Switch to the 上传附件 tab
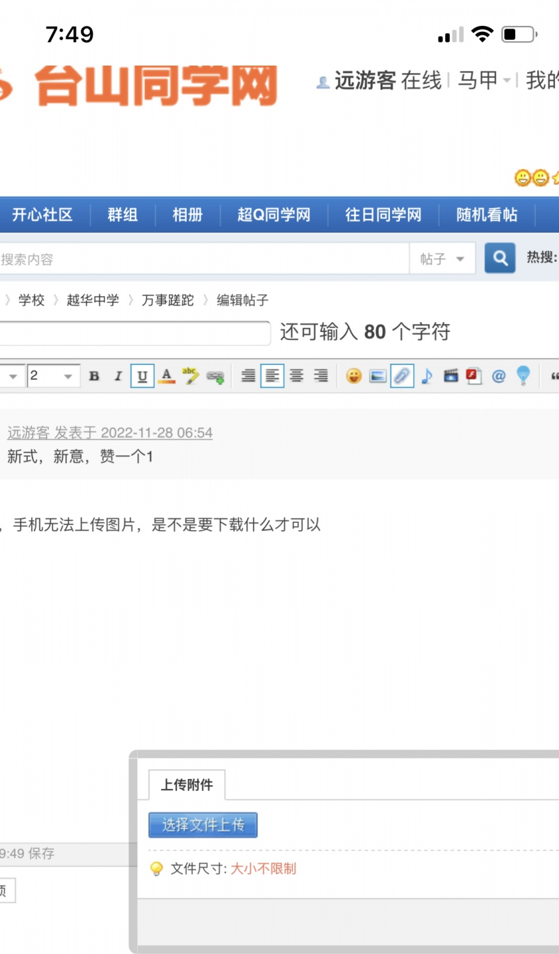The image size is (559, 954). [187, 785]
